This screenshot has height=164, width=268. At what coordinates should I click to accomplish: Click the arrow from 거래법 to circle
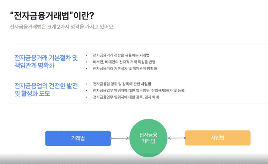point(120,138)
